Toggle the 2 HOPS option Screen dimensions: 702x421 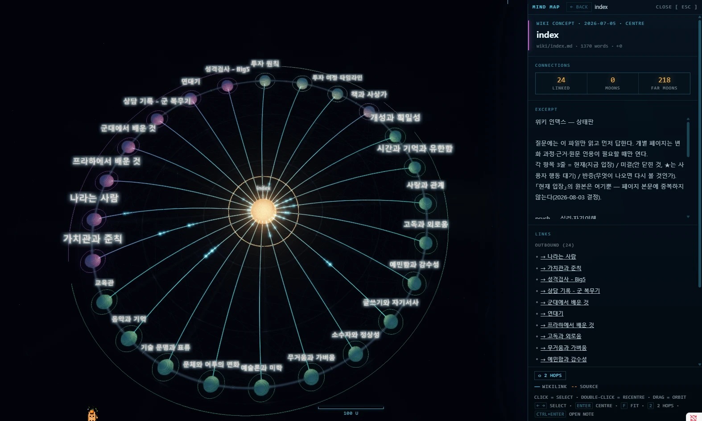point(550,376)
